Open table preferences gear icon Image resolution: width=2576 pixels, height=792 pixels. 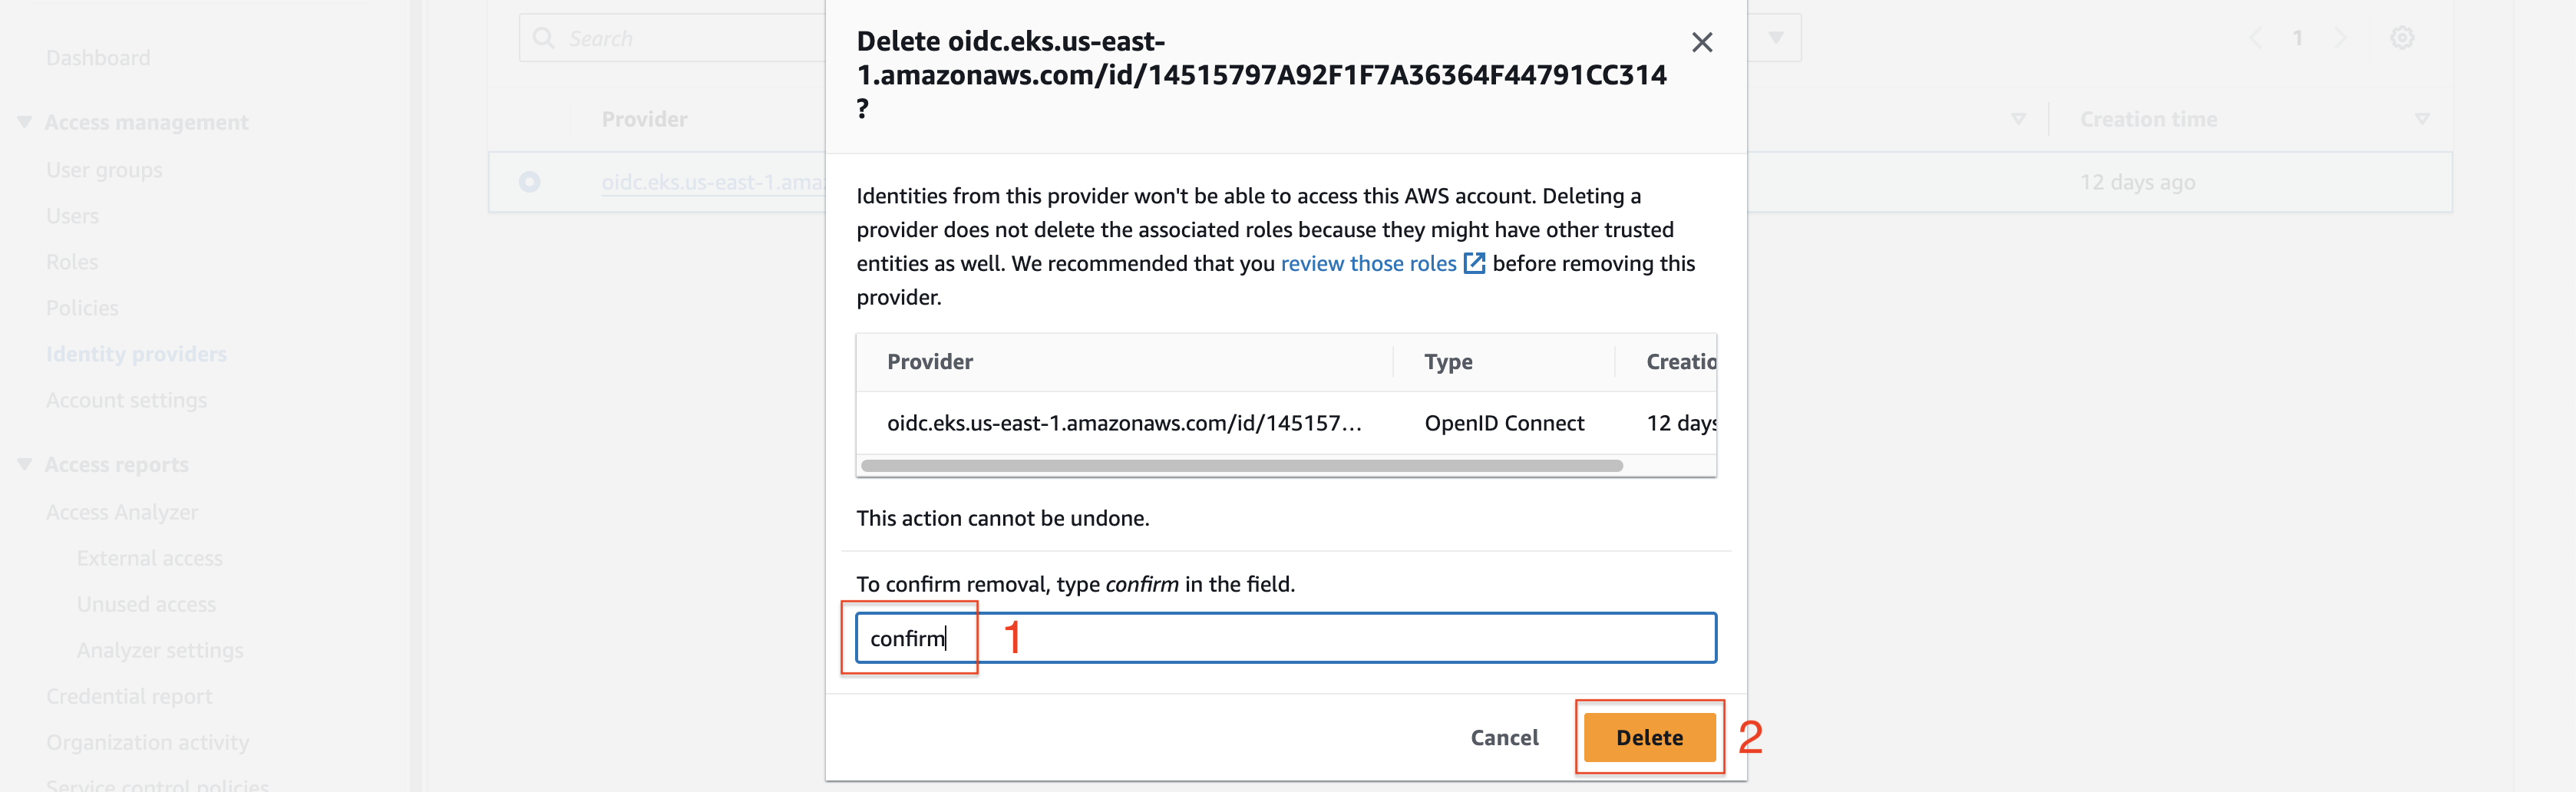click(x=2402, y=38)
